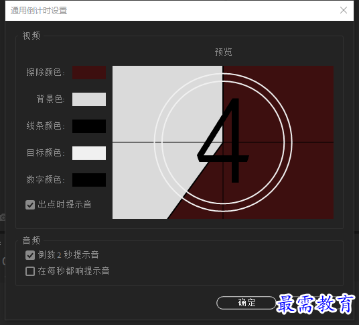Open the 擦除颜色 wipe color swatch
The width and height of the screenshot is (359, 325).
coord(89,73)
